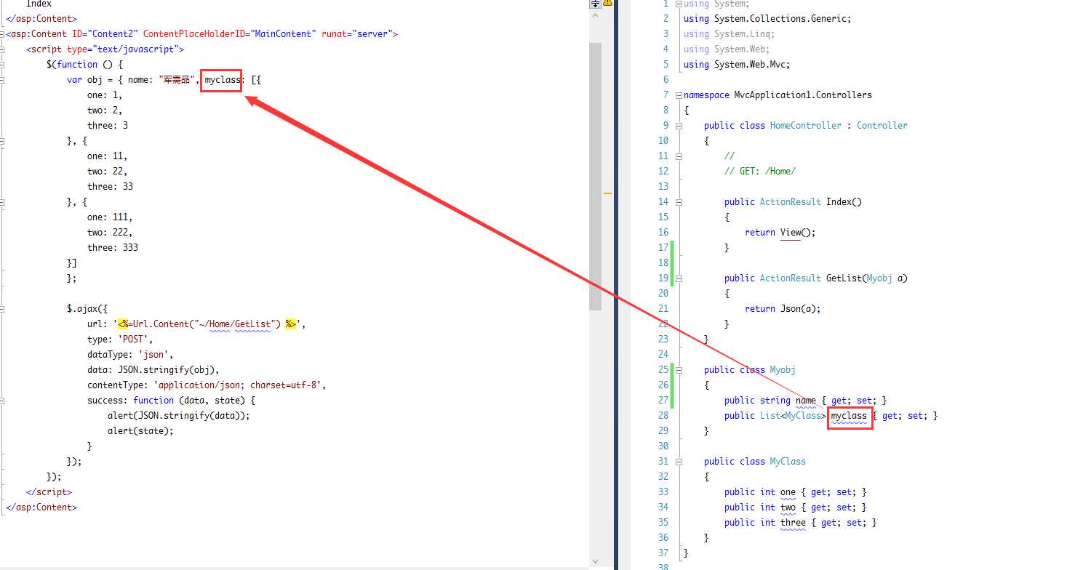1083x570 pixels.
Task: Click the HomeController class name
Action: (x=805, y=125)
